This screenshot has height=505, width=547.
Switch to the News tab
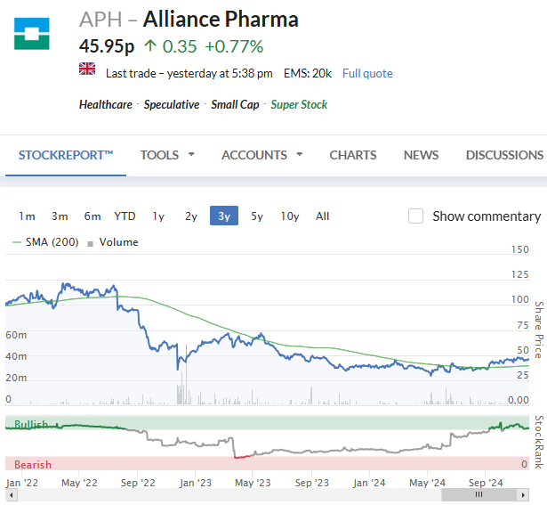(x=421, y=155)
